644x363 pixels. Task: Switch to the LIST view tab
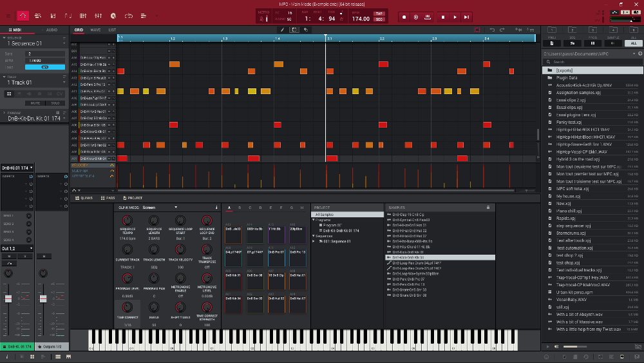click(112, 30)
